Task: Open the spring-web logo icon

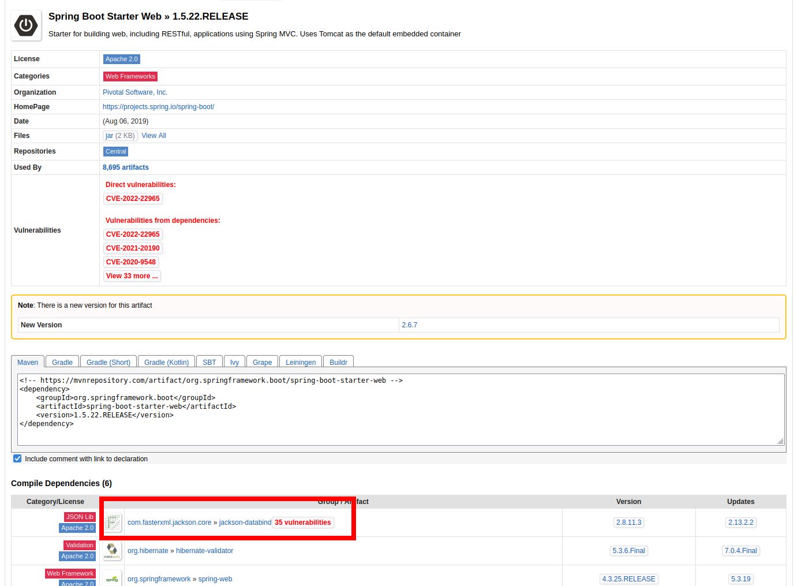Action: (113, 578)
